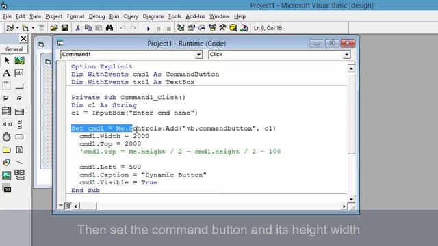The image size is (438, 246).
Task: Open the Format menu
Action: tap(75, 16)
